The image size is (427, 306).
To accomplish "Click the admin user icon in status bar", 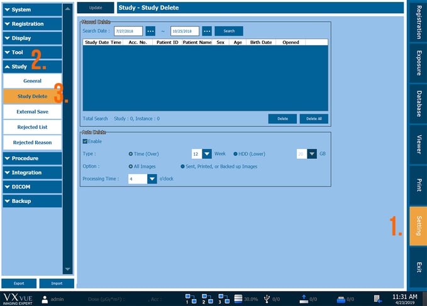I will point(45,299).
